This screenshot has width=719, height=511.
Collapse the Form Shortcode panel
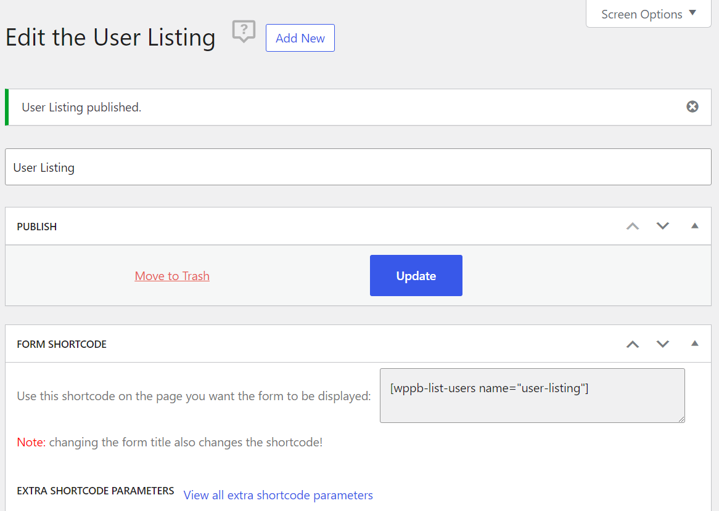pyautogui.click(x=694, y=344)
